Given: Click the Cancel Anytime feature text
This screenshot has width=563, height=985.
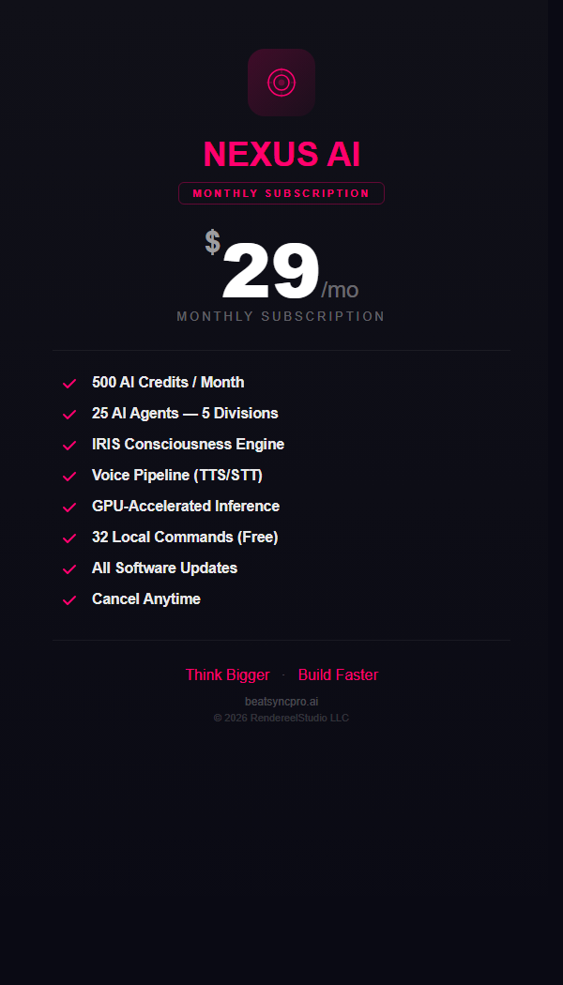Looking at the screenshot, I should pos(146,599).
